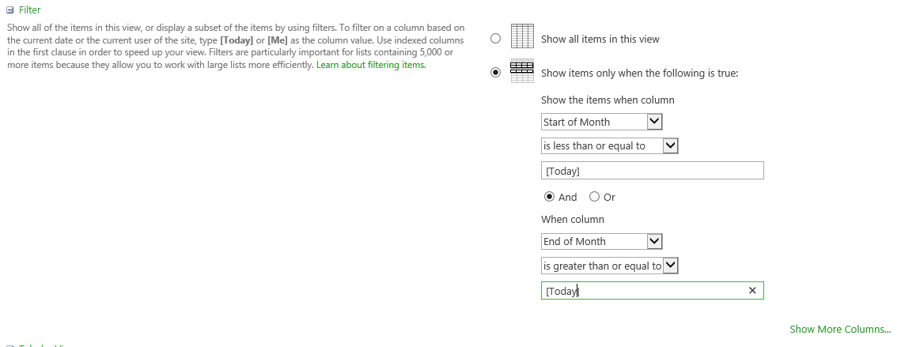Click the filtered table grid icon
The image size is (901, 347).
click(x=521, y=72)
